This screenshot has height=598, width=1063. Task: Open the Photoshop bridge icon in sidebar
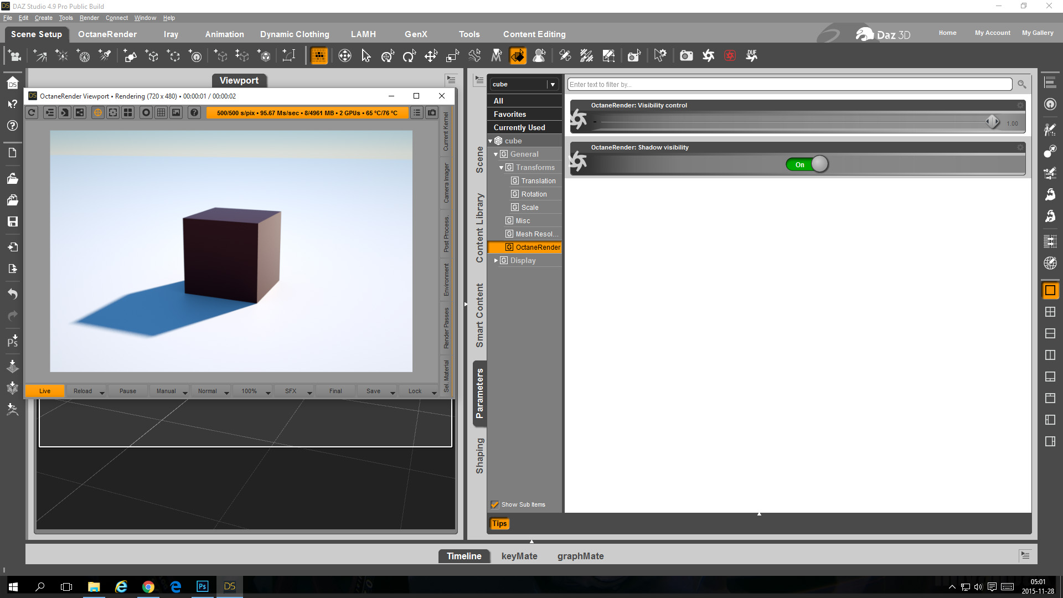click(12, 341)
